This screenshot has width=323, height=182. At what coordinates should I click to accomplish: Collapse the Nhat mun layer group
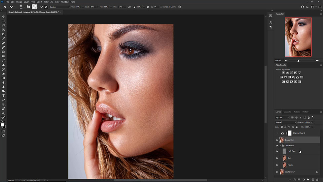click(x=280, y=146)
